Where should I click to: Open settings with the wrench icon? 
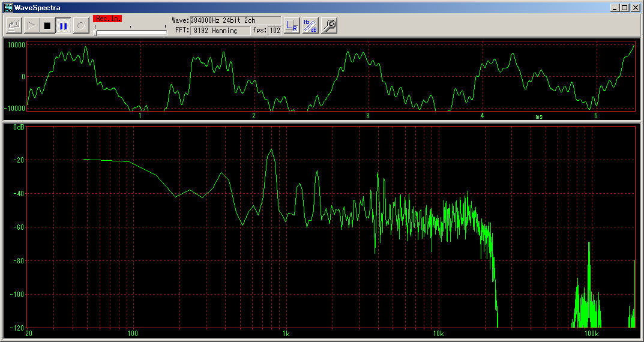pyautogui.click(x=329, y=26)
